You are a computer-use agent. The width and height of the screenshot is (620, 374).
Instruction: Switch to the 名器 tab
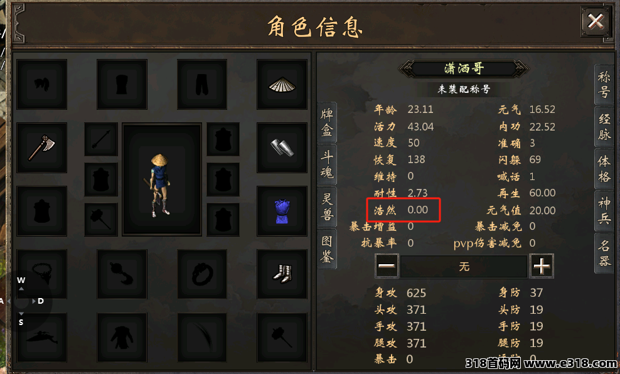click(604, 253)
